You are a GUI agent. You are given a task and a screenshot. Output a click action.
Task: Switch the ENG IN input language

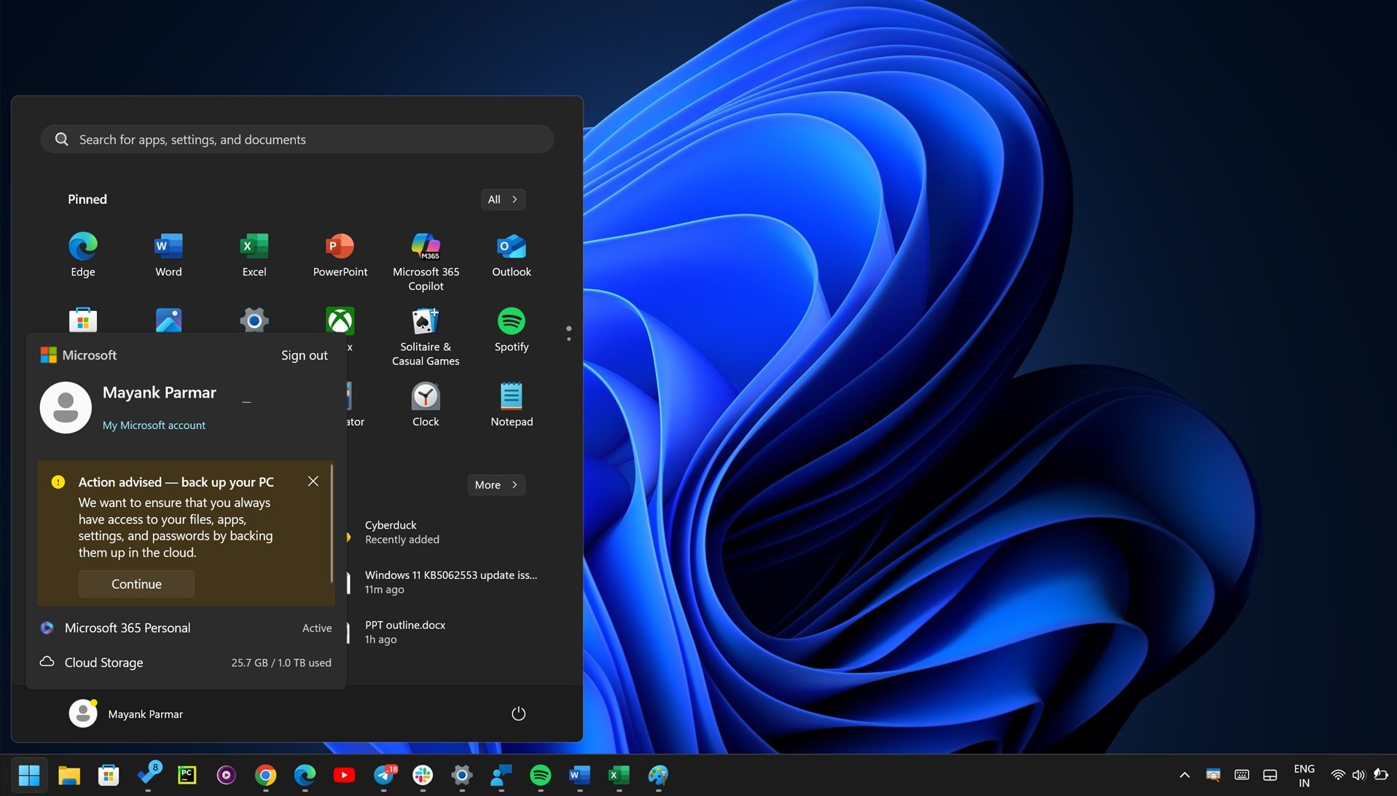pyautogui.click(x=1304, y=776)
